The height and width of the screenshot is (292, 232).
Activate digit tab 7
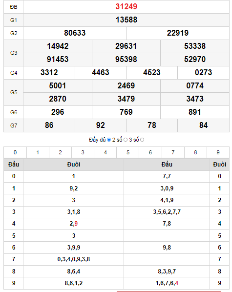click(x=173, y=152)
